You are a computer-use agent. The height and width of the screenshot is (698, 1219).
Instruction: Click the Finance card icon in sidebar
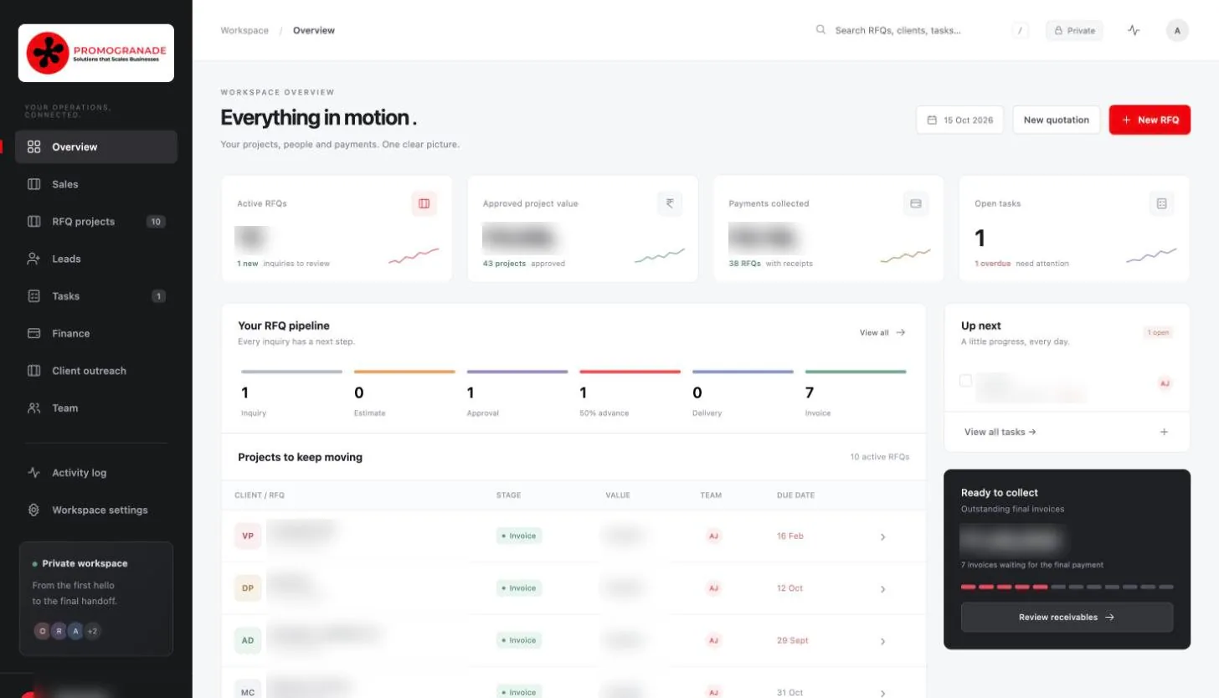[34, 333]
